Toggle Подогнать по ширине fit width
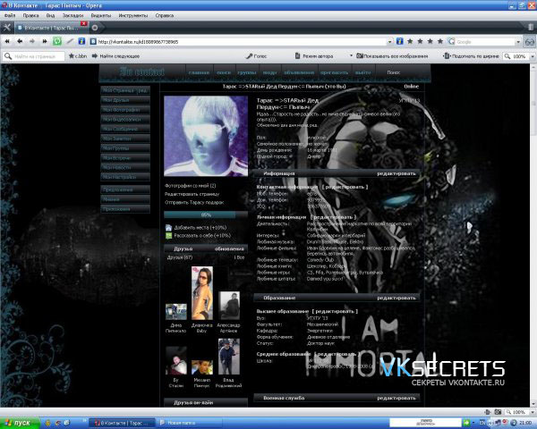 point(472,55)
